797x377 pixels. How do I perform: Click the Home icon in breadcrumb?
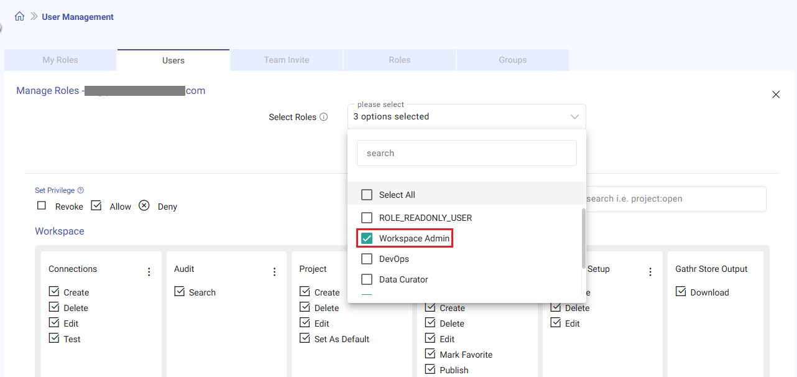pyautogui.click(x=19, y=17)
